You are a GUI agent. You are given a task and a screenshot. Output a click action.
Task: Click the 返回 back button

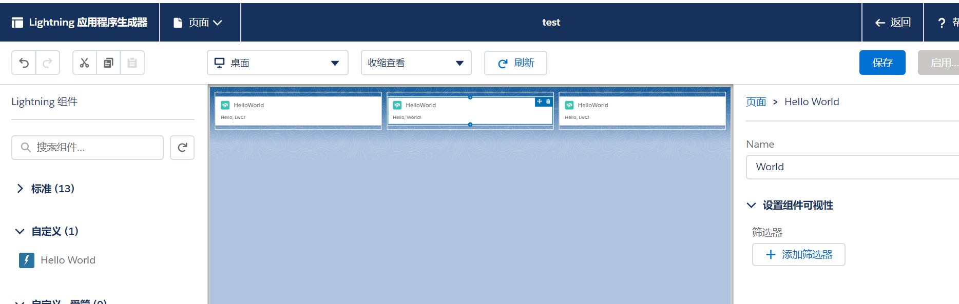[x=892, y=23]
